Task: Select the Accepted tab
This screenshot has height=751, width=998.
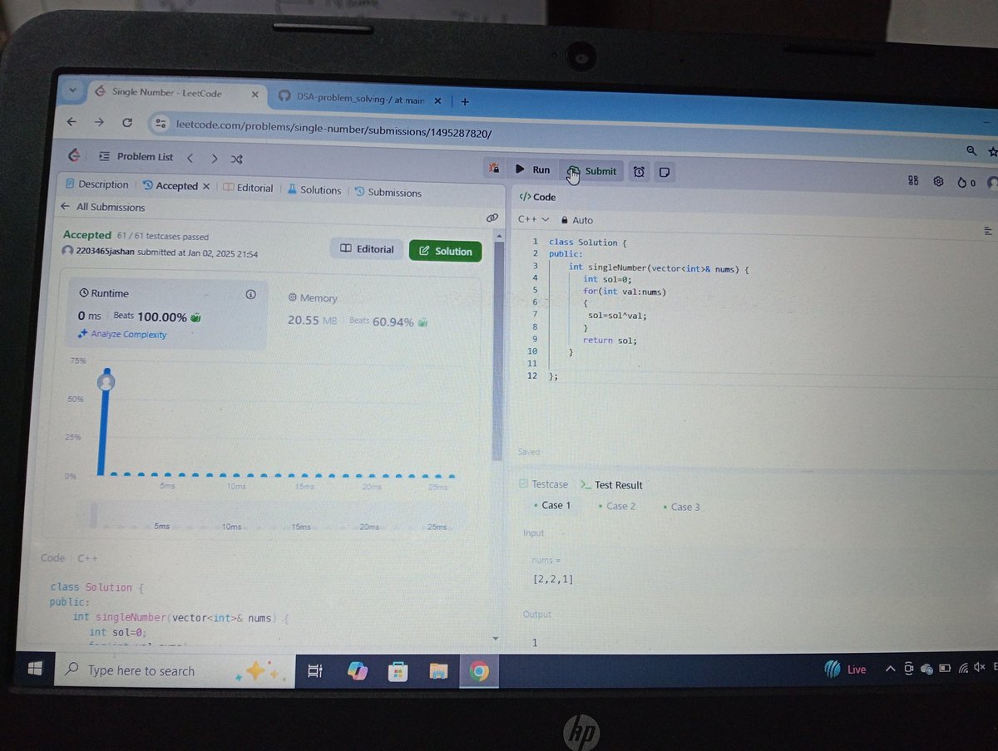Action: tap(171, 186)
